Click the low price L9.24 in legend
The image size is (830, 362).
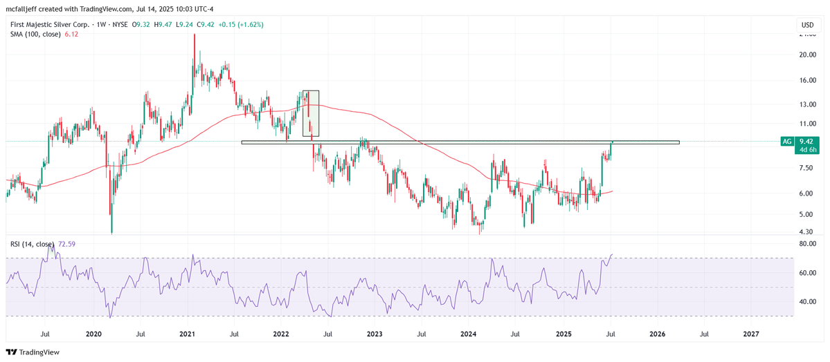tap(183, 24)
